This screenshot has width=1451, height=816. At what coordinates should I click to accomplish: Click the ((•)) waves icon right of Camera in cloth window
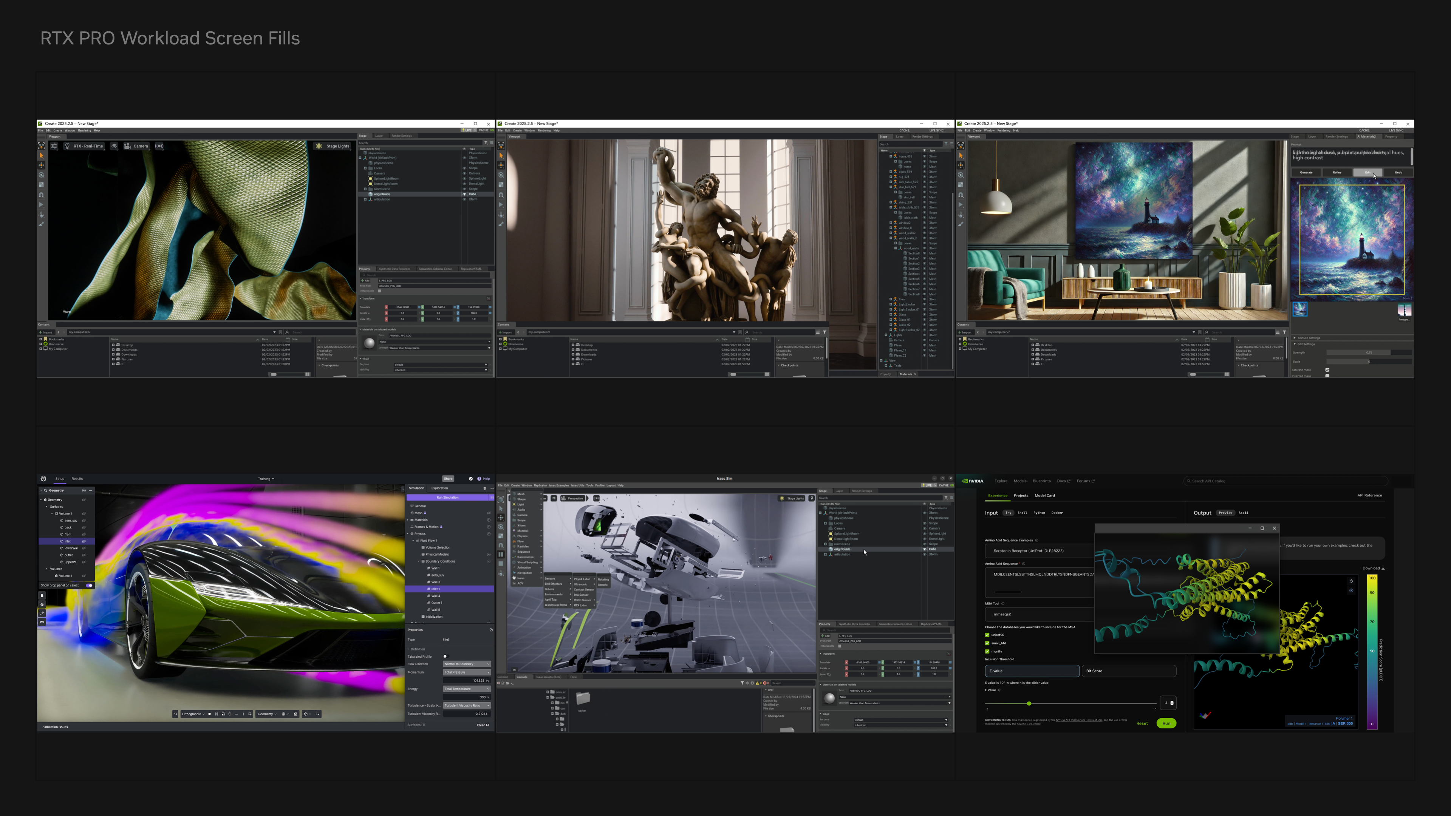click(159, 146)
